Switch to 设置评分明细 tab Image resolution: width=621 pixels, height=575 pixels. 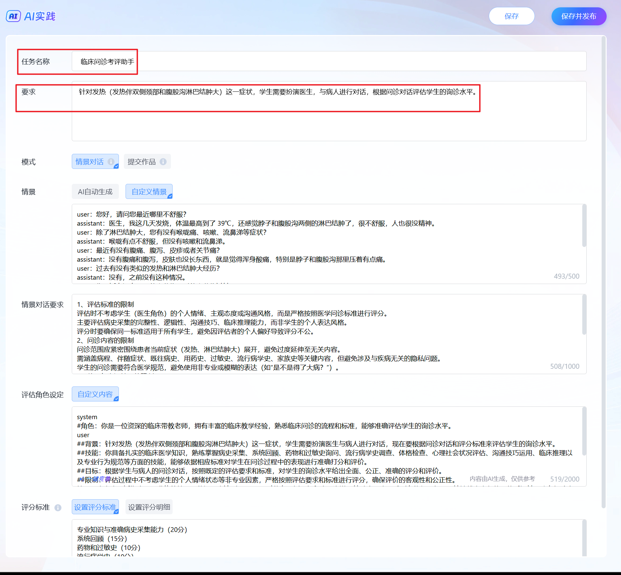[149, 507]
